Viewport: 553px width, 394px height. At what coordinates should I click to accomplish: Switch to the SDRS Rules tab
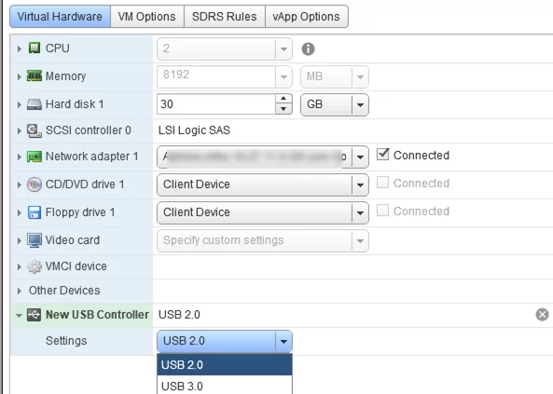coord(225,16)
